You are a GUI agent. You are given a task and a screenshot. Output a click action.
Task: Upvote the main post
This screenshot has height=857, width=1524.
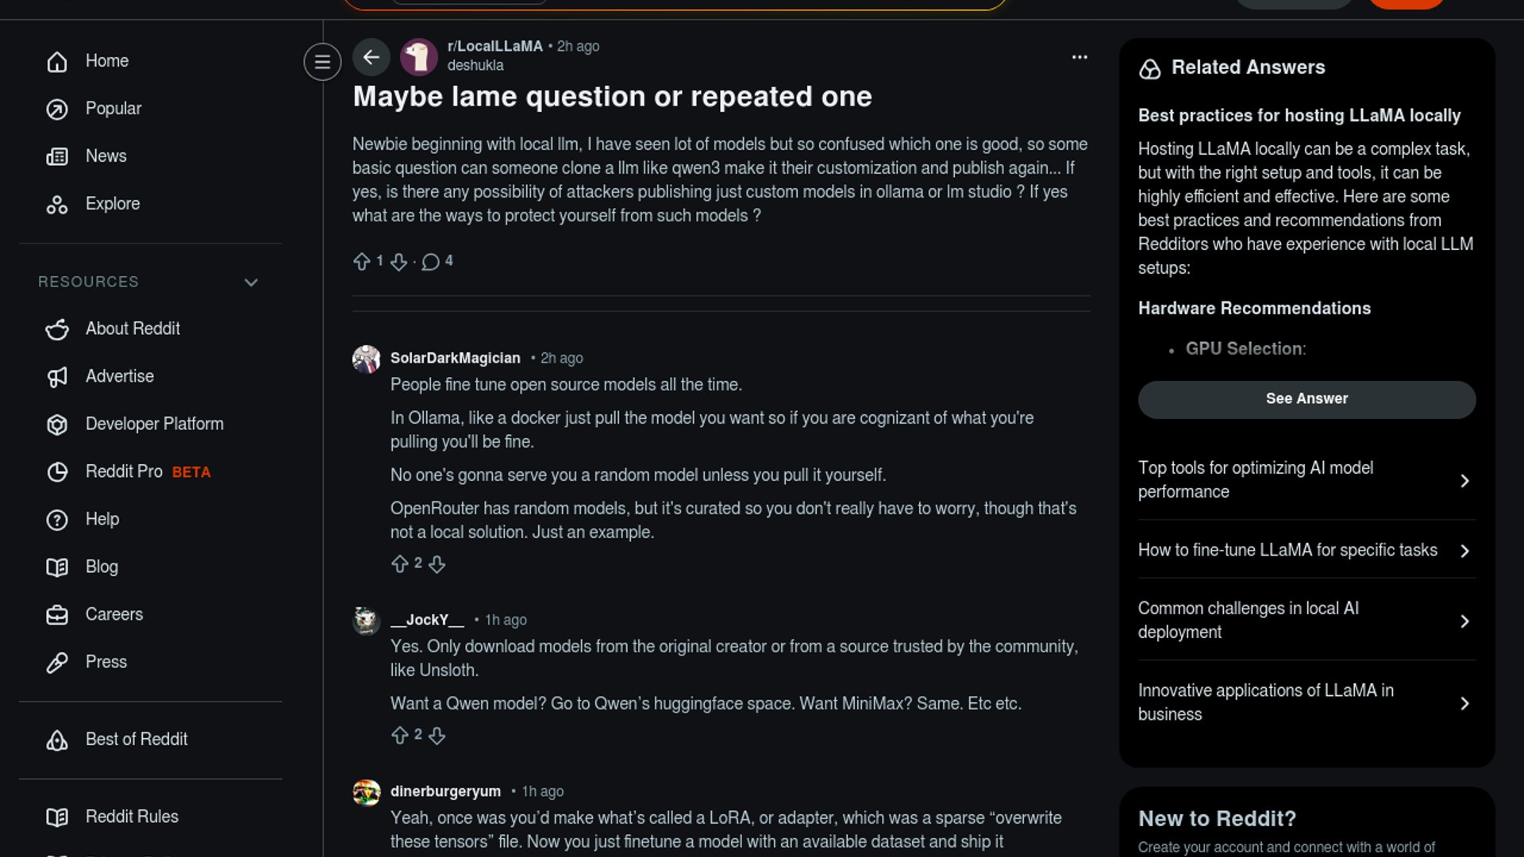click(362, 262)
